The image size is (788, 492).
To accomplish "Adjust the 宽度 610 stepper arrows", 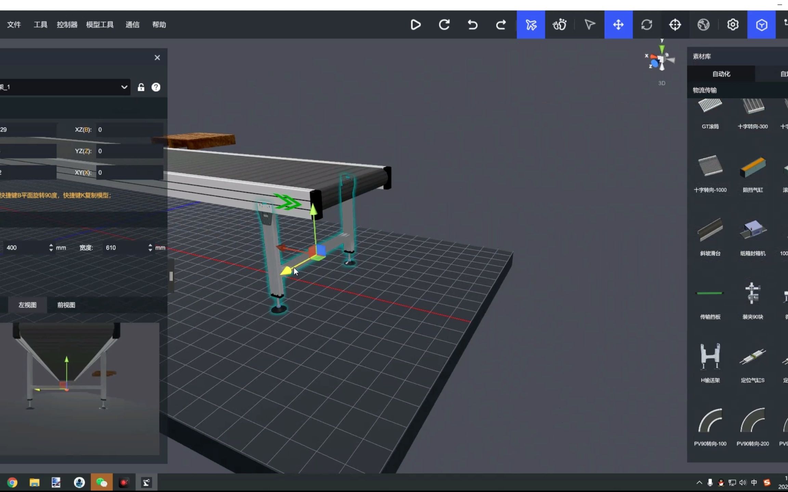I will coord(150,247).
